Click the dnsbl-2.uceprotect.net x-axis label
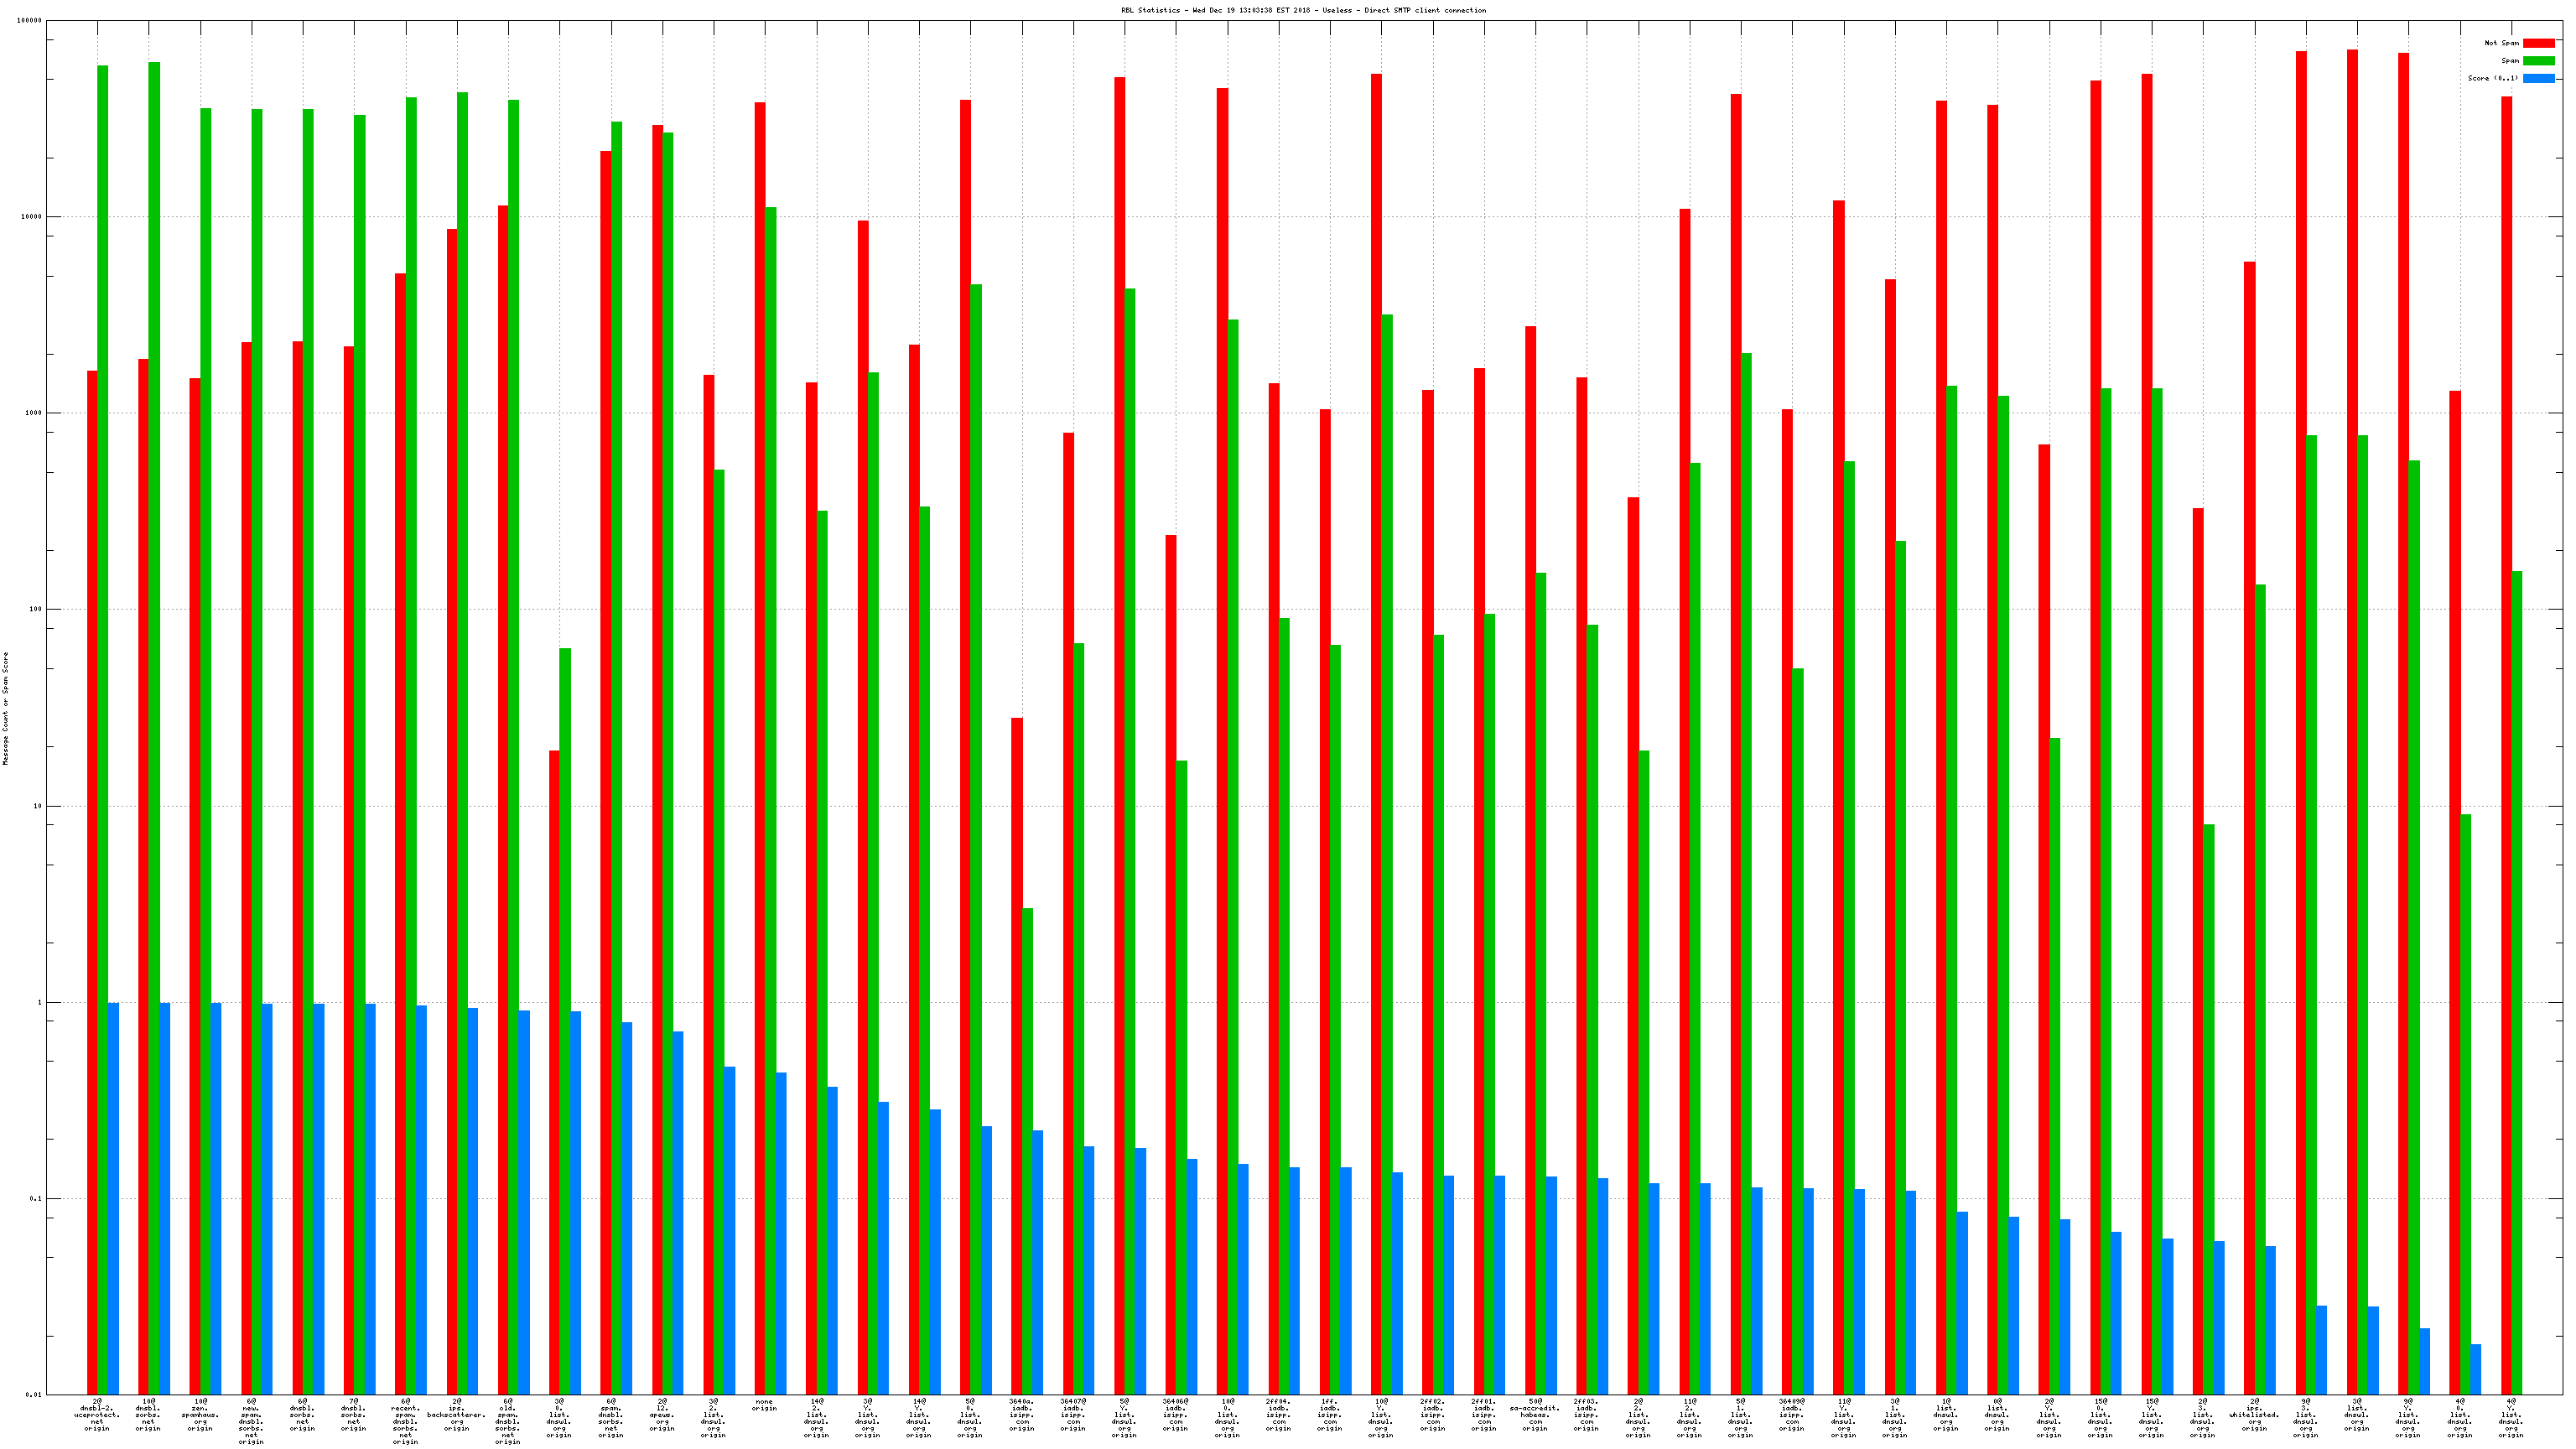The image size is (2576, 1449). click(97, 1414)
